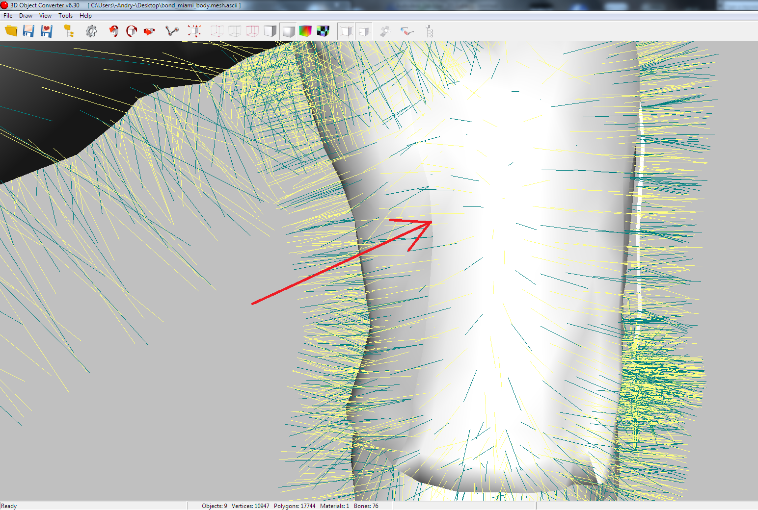The height and width of the screenshot is (510, 758).
Task: Open the View menu
Action: point(45,16)
